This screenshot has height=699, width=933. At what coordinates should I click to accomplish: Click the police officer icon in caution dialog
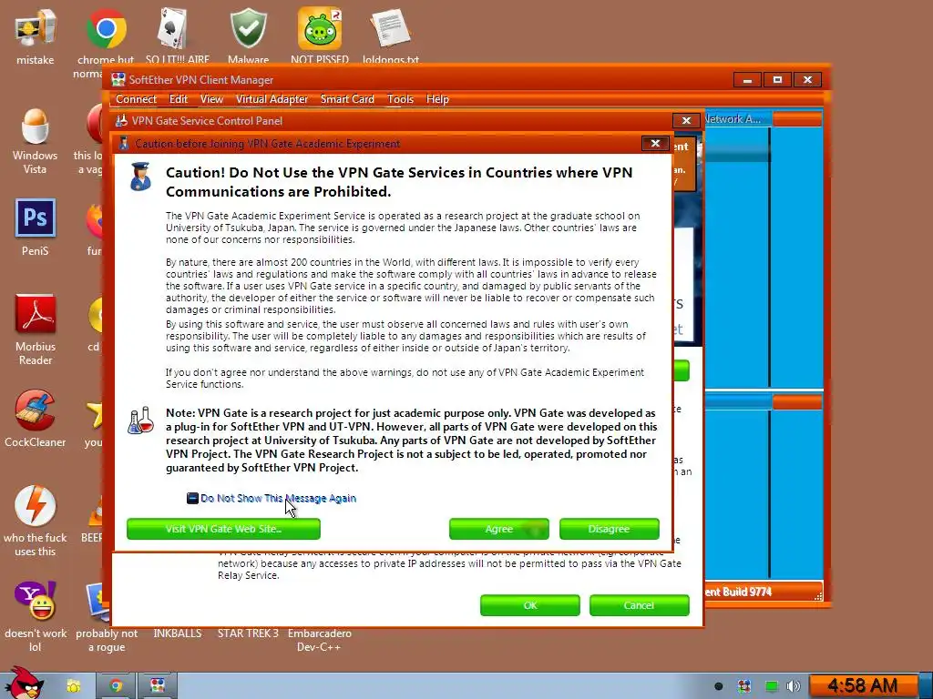click(x=140, y=177)
